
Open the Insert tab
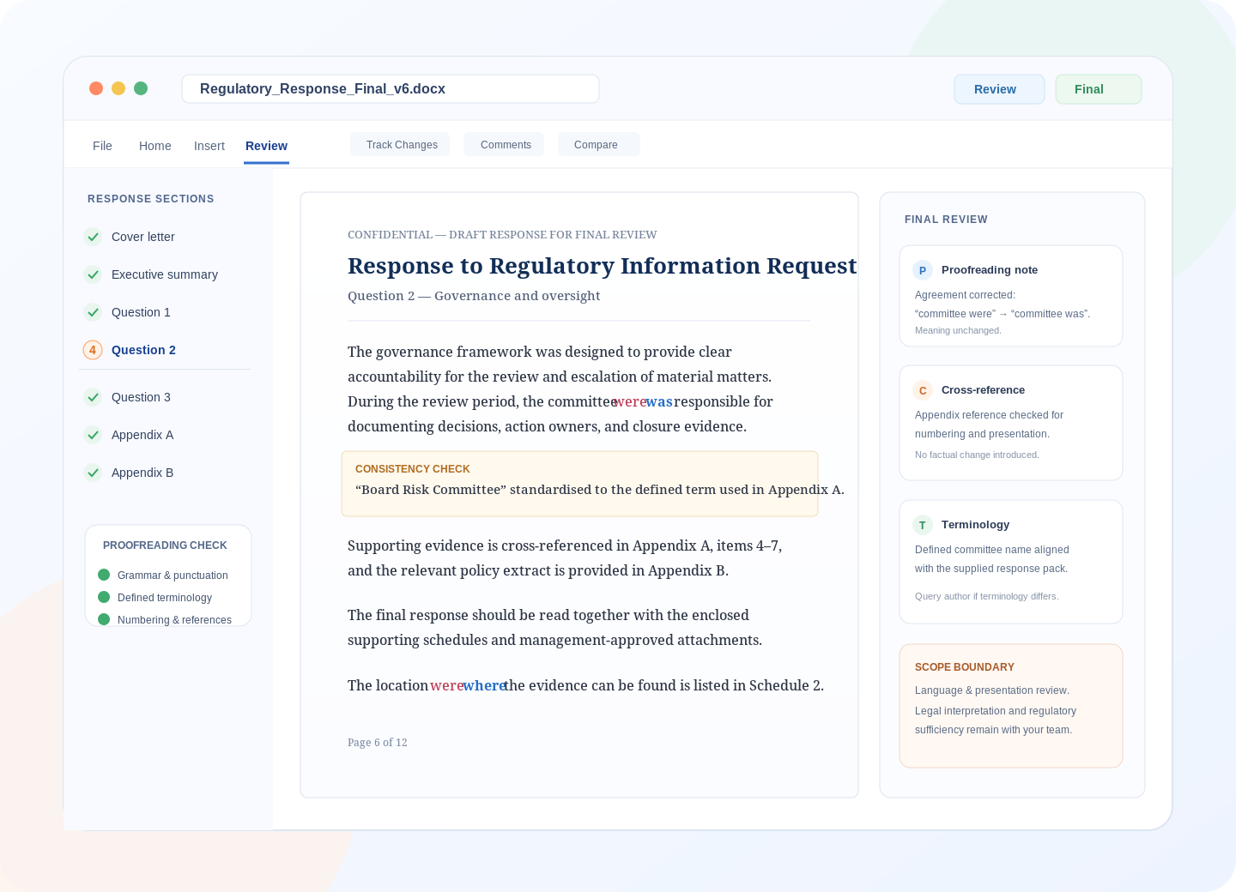pos(209,146)
